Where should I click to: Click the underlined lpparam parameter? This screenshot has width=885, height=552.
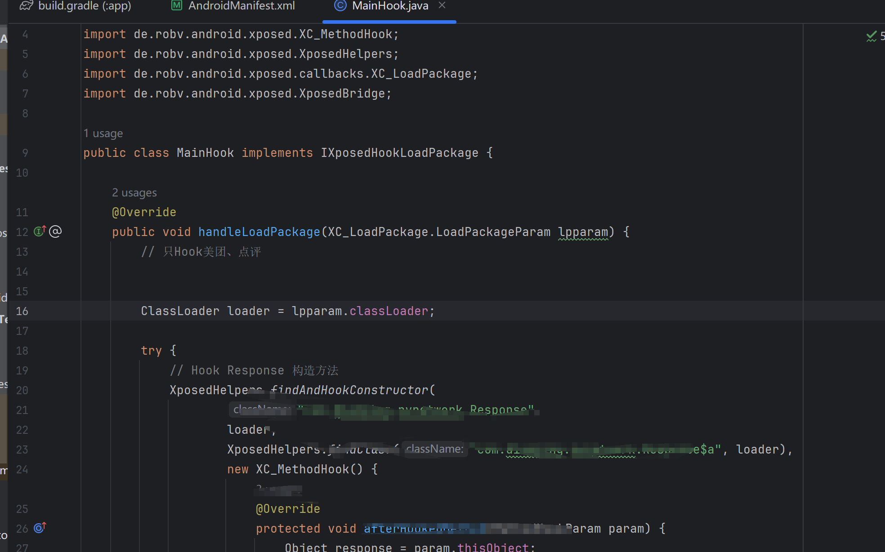click(x=583, y=232)
